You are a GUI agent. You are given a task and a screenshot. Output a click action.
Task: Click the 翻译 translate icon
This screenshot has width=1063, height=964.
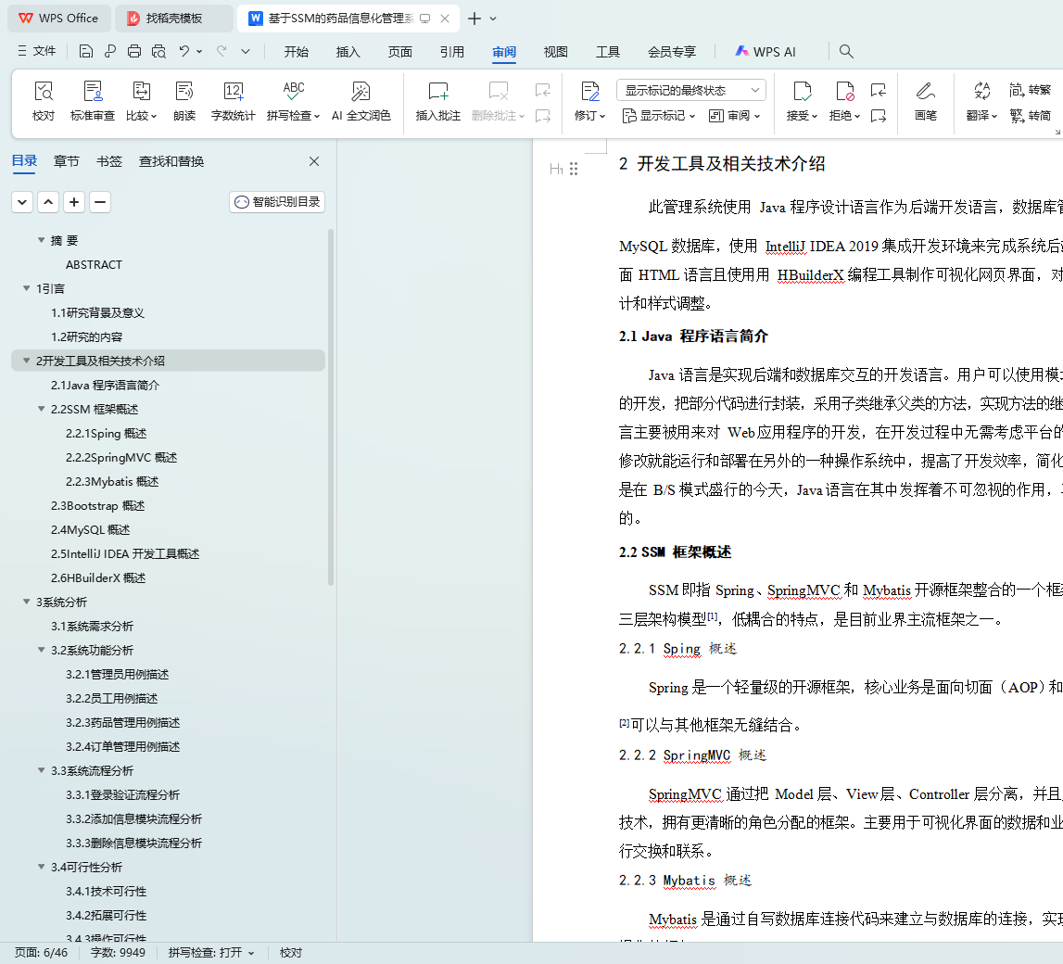(981, 101)
